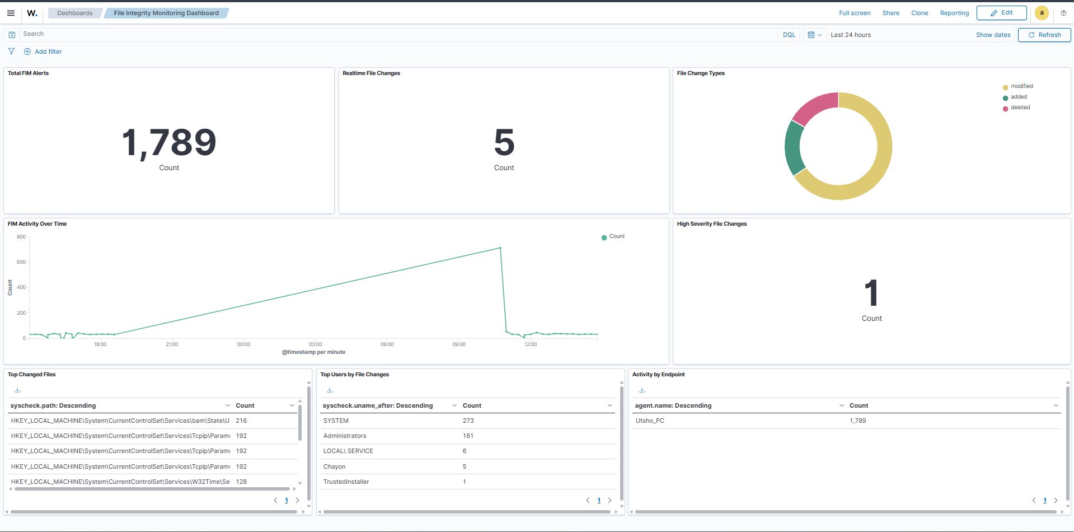Go to next page in Top Changed Files
Image resolution: width=1074 pixels, height=532 pixels.
[297, 501]
